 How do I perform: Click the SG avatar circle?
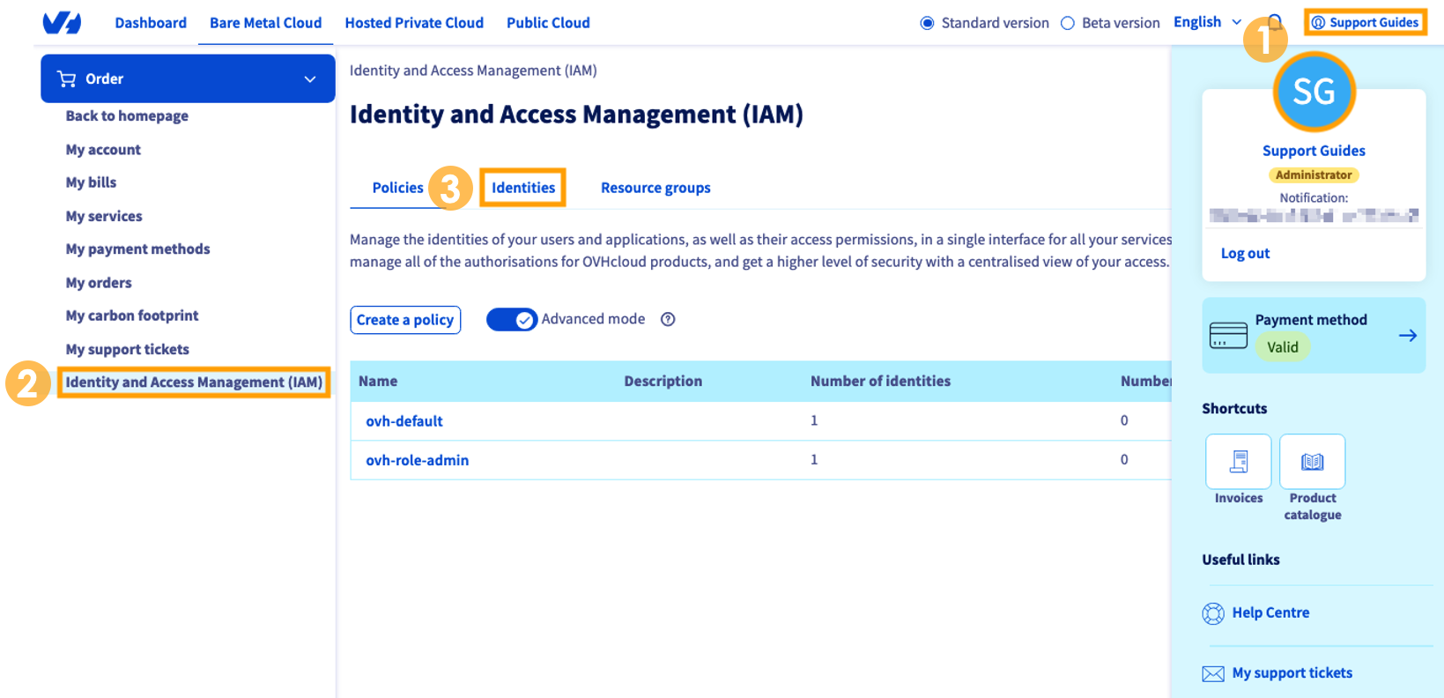1314,92
